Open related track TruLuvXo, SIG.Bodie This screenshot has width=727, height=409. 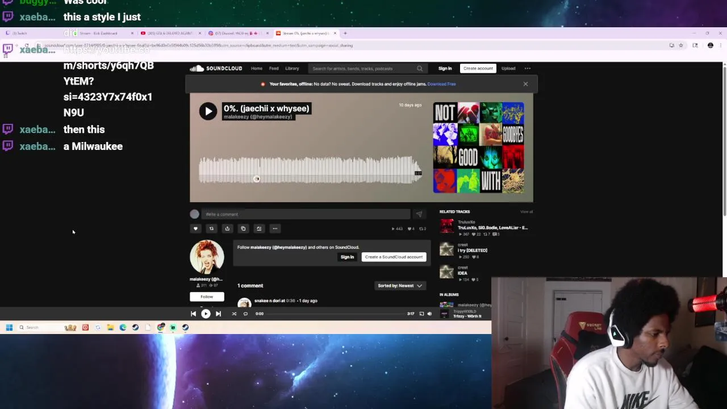click(x=492, y=228)
